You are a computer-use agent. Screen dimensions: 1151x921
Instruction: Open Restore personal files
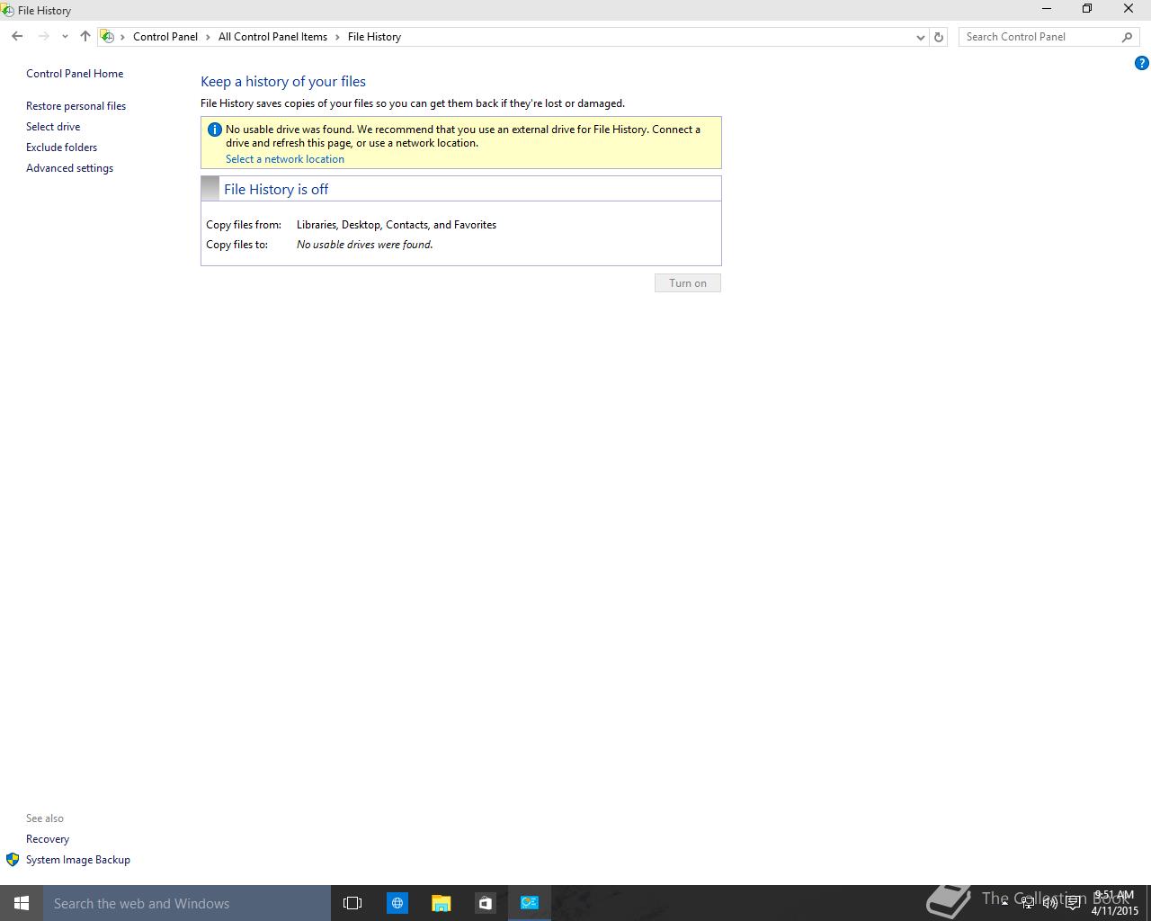tap(76, 106)
